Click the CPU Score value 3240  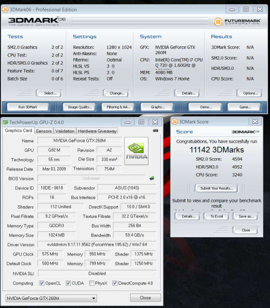(237, 175)
